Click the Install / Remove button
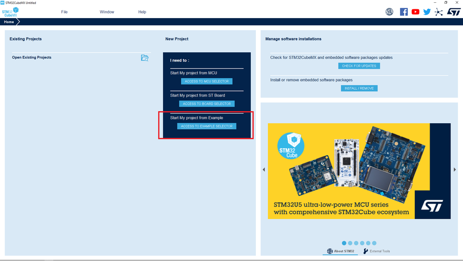Image resolution: width=463 pixels, height=267 pixels. pyautogui.click(x=359, y=89)
